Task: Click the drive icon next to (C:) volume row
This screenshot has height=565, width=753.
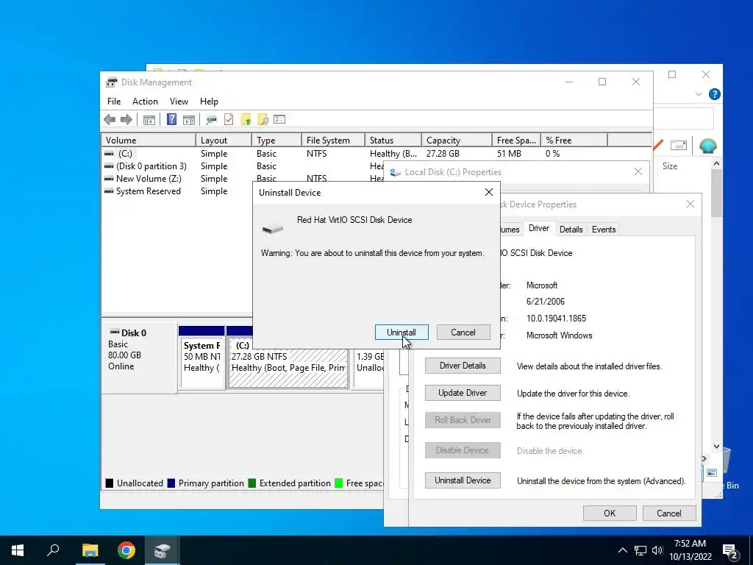Action: [109, 154]
